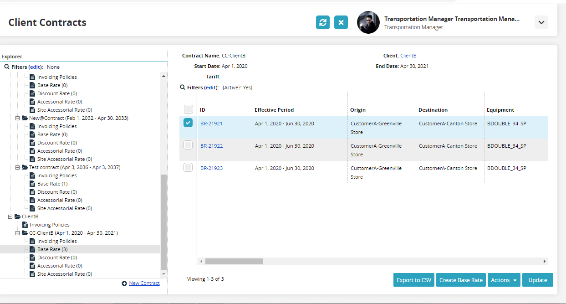Select Base Rate (3) under CC-ClientB

tap(52, 249)
